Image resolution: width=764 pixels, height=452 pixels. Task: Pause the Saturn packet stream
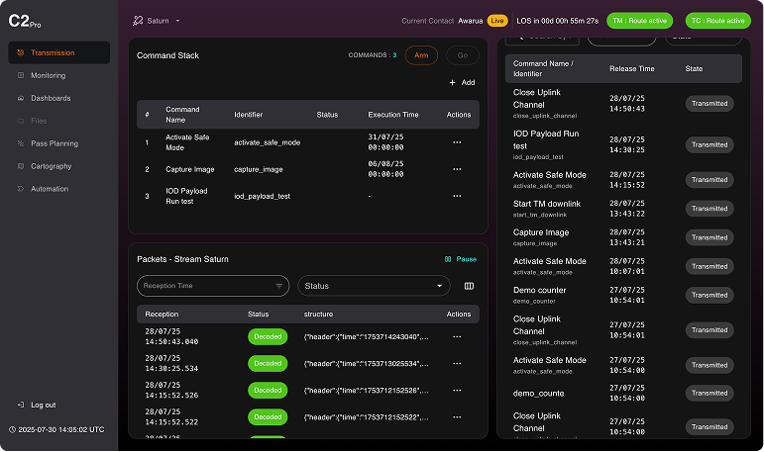(x=461, y=259)
